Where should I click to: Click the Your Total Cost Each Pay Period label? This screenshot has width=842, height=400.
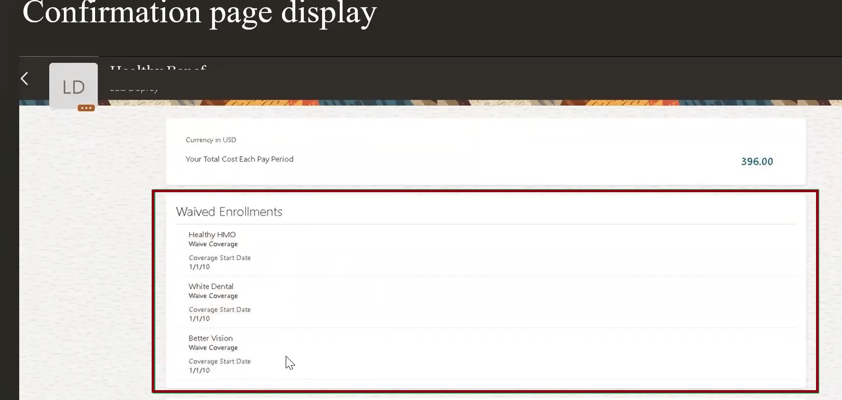[x=239, y=159]
